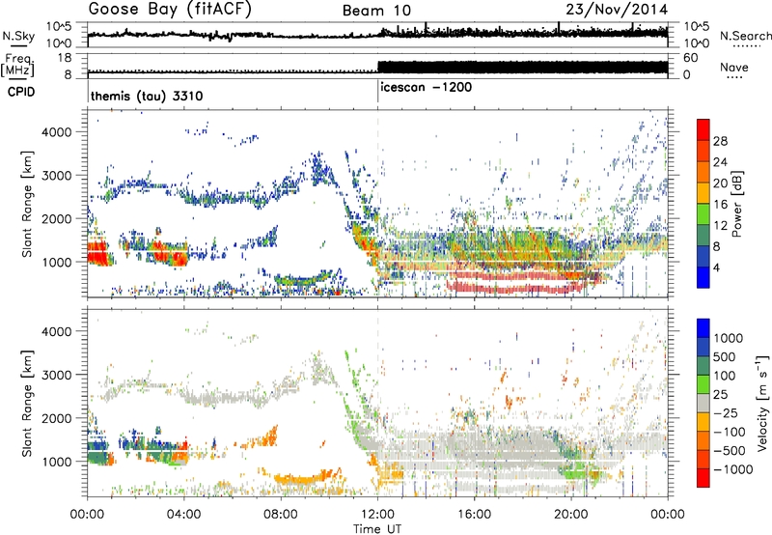Click the dotted N.Search legend line sample
772x535 pixels.
pyautogui.click(x=746, y=46)
